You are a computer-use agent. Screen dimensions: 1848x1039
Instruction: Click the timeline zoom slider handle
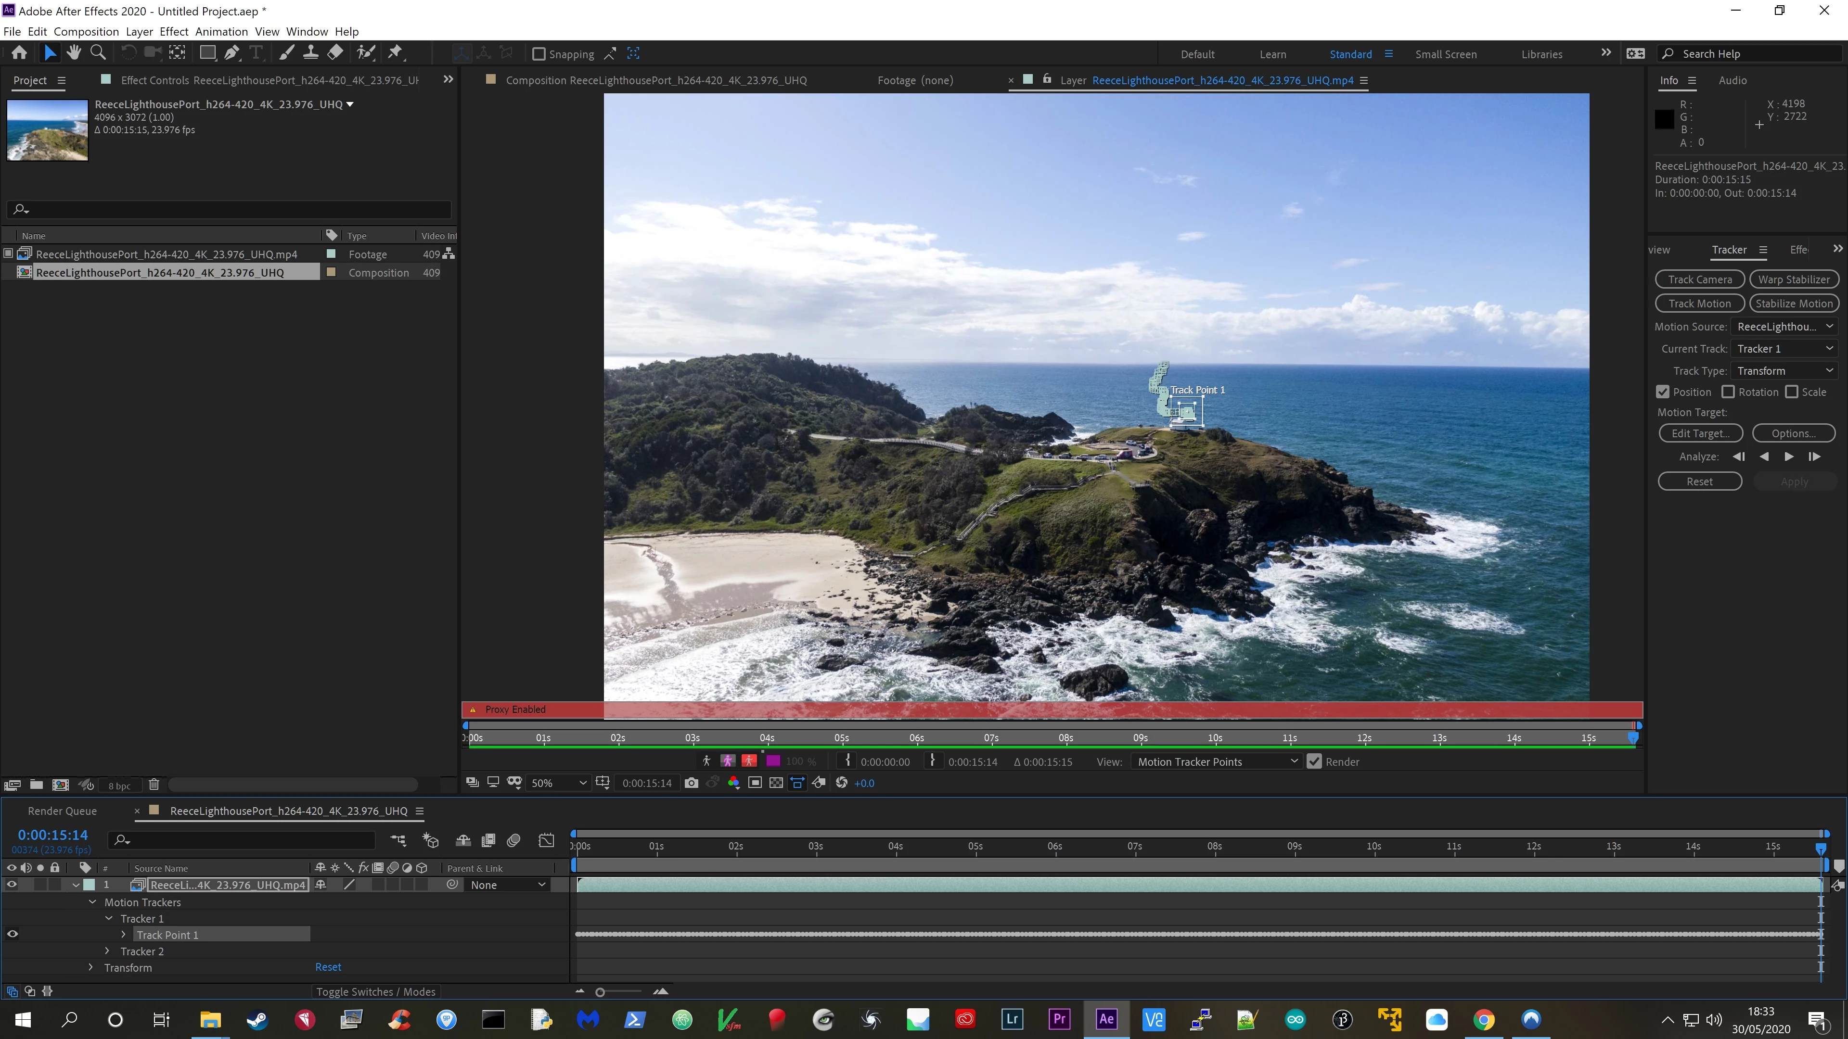tap(601, 992)
